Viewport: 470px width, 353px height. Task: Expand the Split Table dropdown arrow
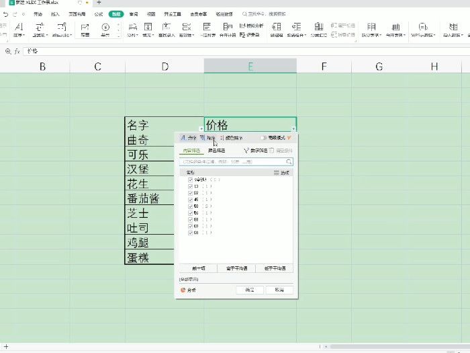(381, 35)
